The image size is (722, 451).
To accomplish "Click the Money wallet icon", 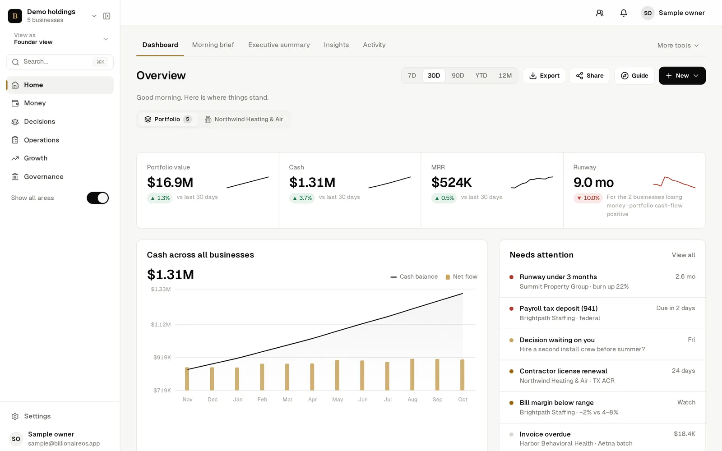I will point(15,103).
